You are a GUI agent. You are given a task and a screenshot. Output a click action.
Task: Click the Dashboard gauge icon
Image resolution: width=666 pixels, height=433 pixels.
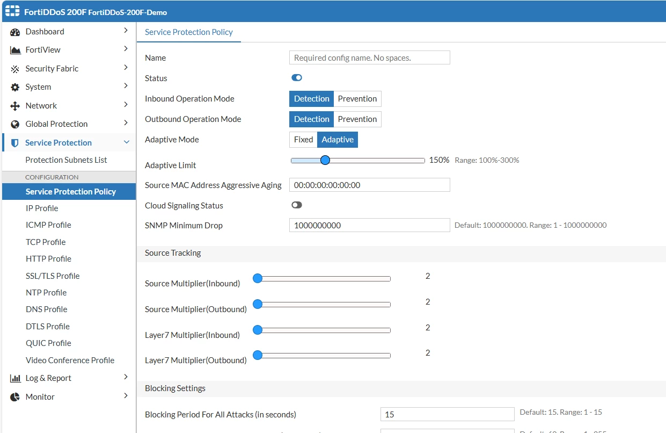tap(15, 32)
